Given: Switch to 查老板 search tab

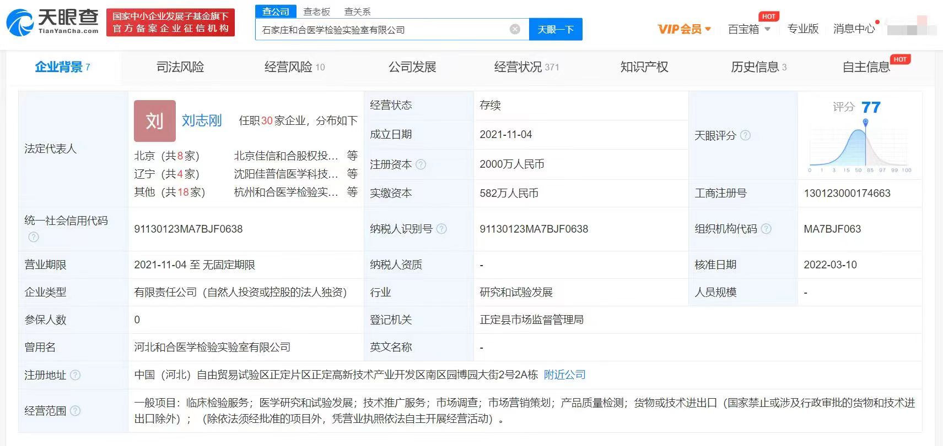Looking at the screenshot, I should (x=316, y=12).
